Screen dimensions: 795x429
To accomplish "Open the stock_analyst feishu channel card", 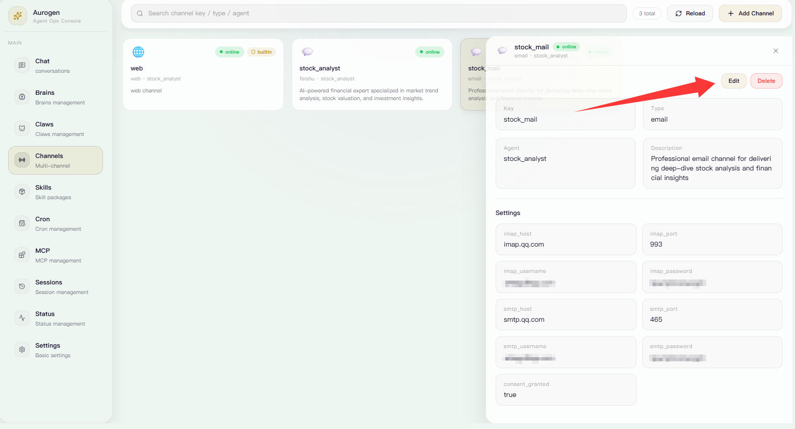I will click(x=372, y=75).
